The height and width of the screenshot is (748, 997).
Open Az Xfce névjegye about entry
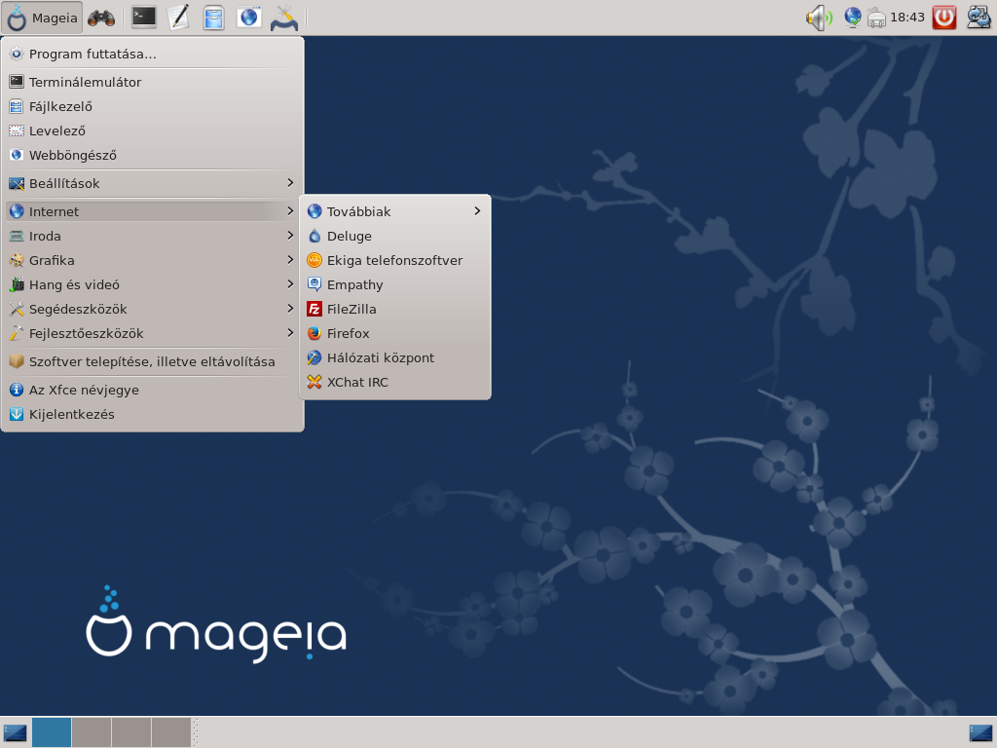pyautogui.click(x=152, y=390)
